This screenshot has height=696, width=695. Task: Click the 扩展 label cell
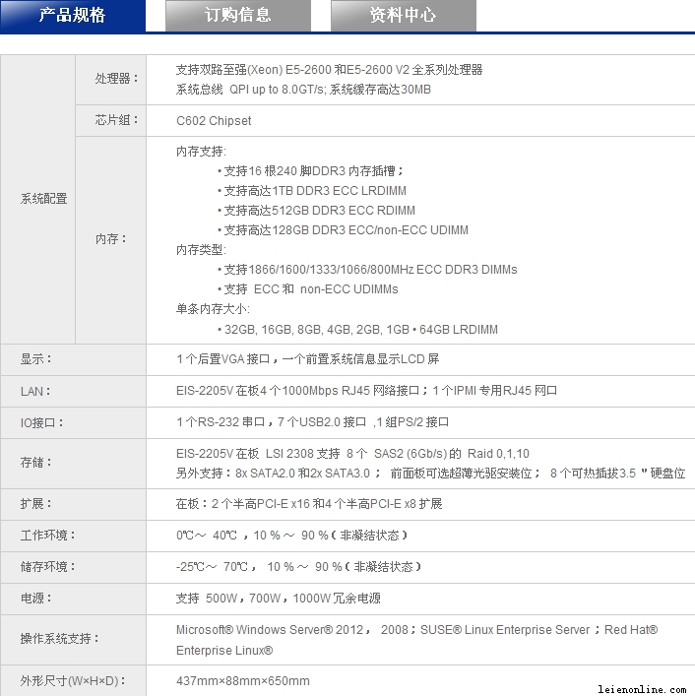(x=73, y=504)
